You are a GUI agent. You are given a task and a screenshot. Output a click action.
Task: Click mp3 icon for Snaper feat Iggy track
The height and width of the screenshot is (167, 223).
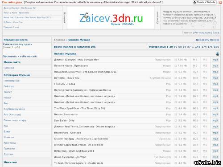click(x=215, y=139)
